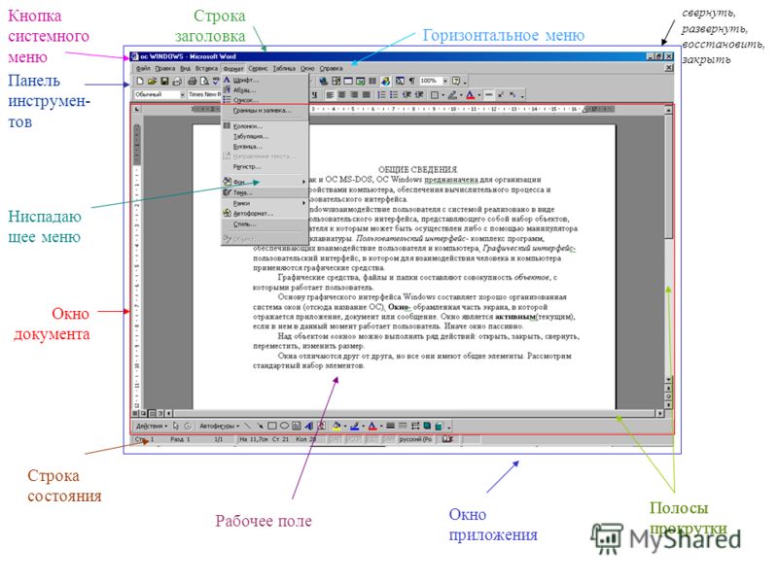
Task: Click the document text heading ОБЩИЕ СВЕДЕНИЯ
Action: pyautogui.click(x=418, y=169)
